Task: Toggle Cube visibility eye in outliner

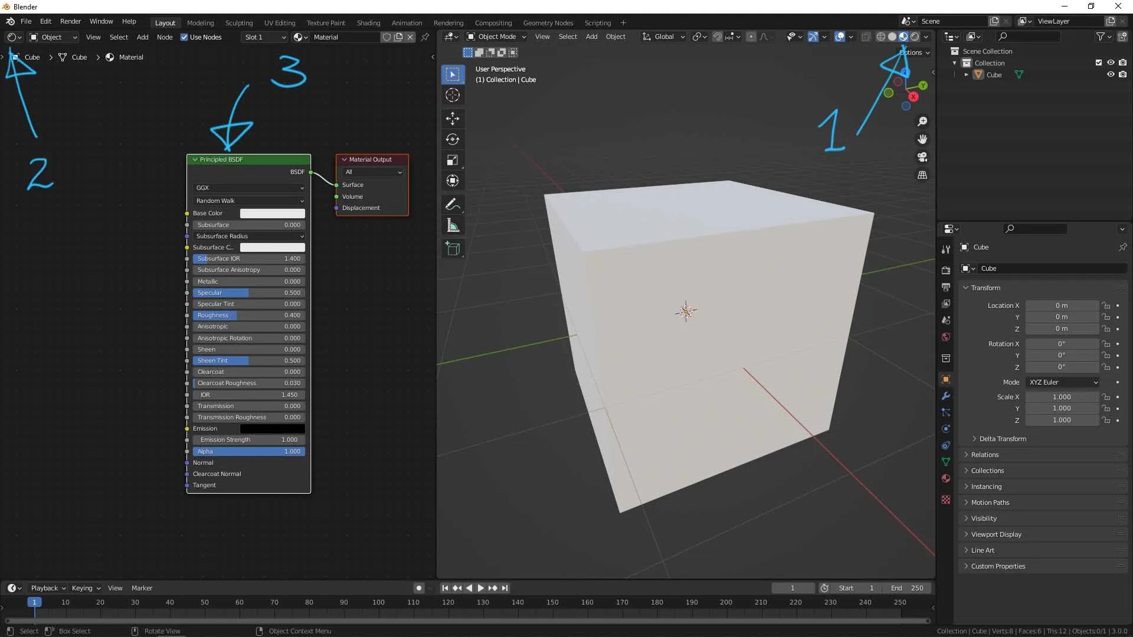Action: click(x=1111, y=74)
